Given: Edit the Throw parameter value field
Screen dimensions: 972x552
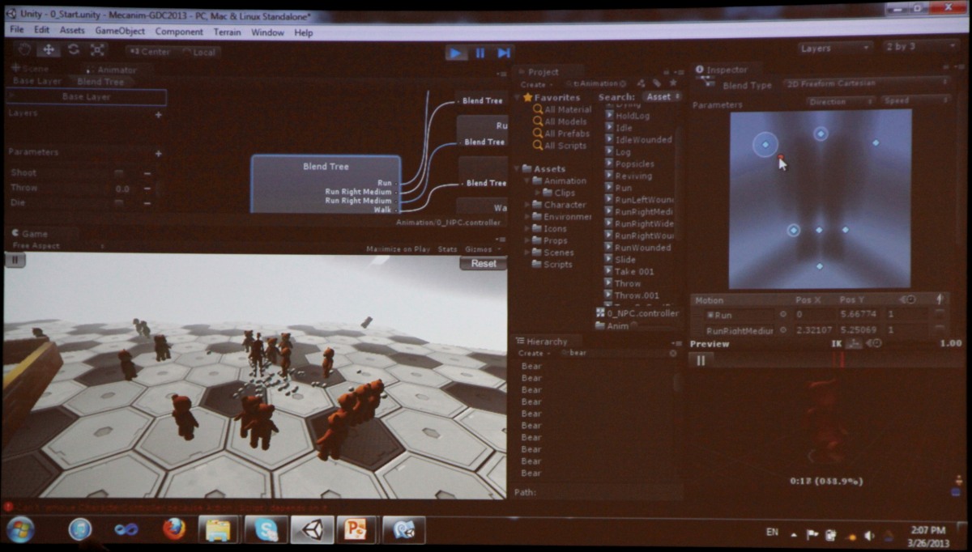Looking at the screenshot, I should click(x=122, y=189).
